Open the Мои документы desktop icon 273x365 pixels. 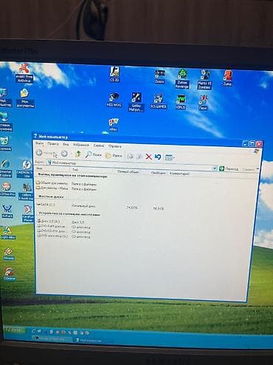click(25, 98)
